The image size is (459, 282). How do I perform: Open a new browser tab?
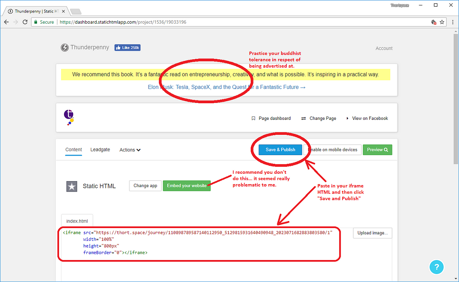pos(76,11)
